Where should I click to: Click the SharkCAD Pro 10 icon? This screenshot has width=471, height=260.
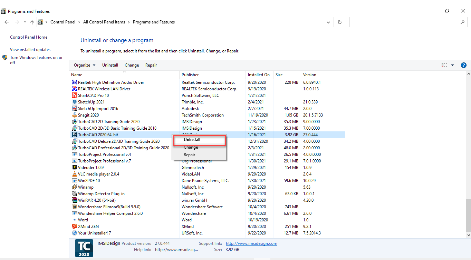click(x=74, y=96)
